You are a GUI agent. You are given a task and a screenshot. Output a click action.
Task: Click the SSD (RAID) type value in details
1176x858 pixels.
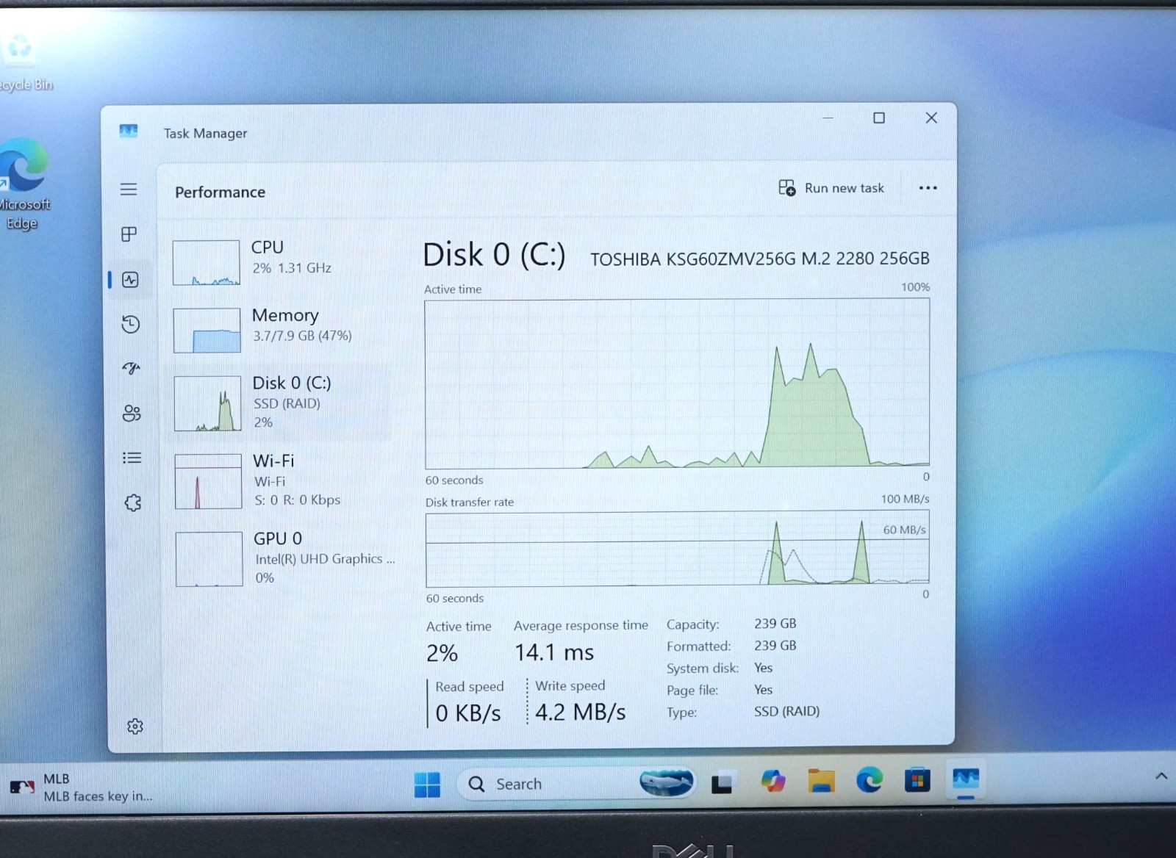click(x=786, y=711)
